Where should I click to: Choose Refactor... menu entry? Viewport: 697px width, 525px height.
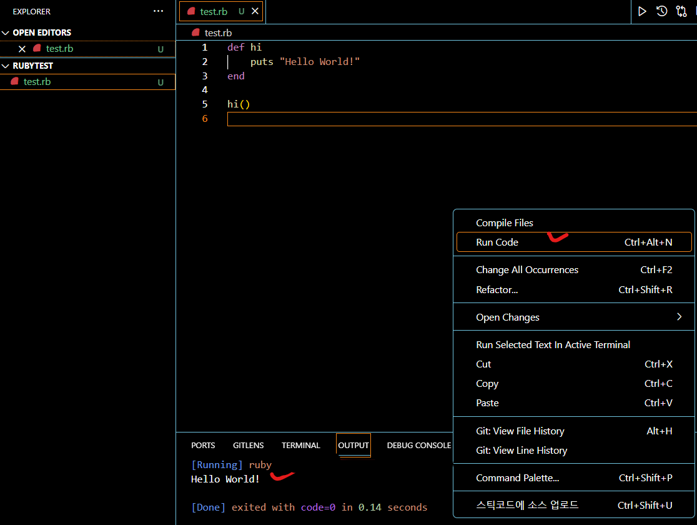click(573, 289)
